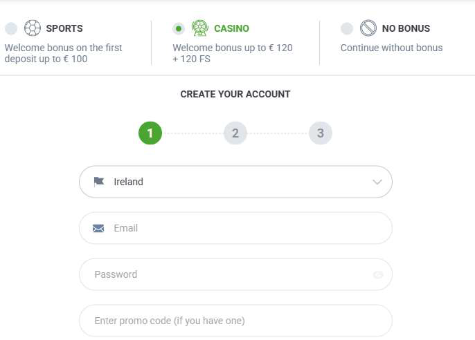Select the Sports bonus radio button

click(11, 29)
